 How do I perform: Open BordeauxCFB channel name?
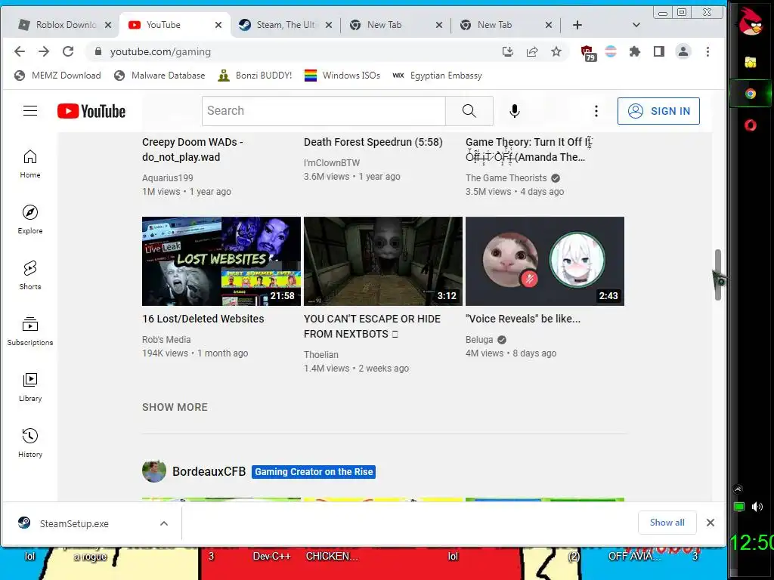tap(209, 471)
